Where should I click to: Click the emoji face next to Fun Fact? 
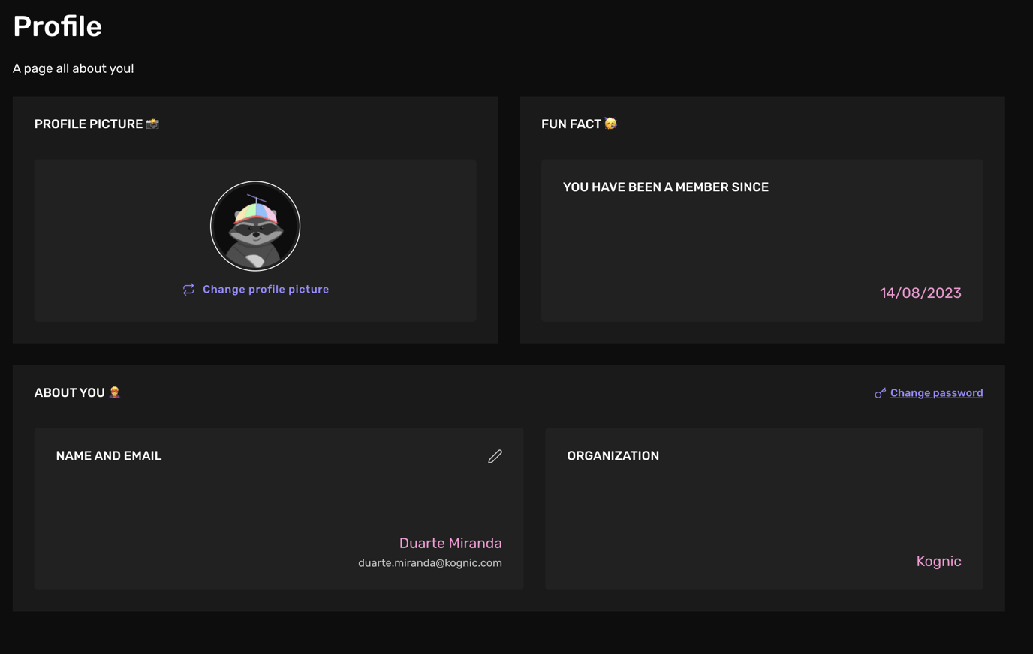(611, 124)
